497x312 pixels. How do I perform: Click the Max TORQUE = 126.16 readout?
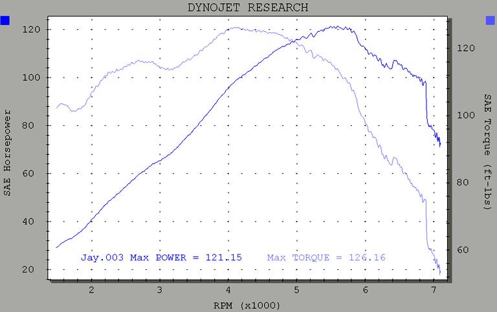pyautogui.click(x=326, y=257)
